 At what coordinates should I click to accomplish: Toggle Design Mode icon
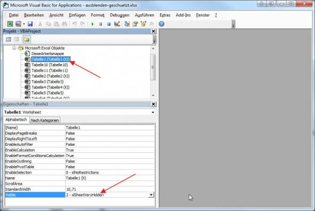coord(117,24)
